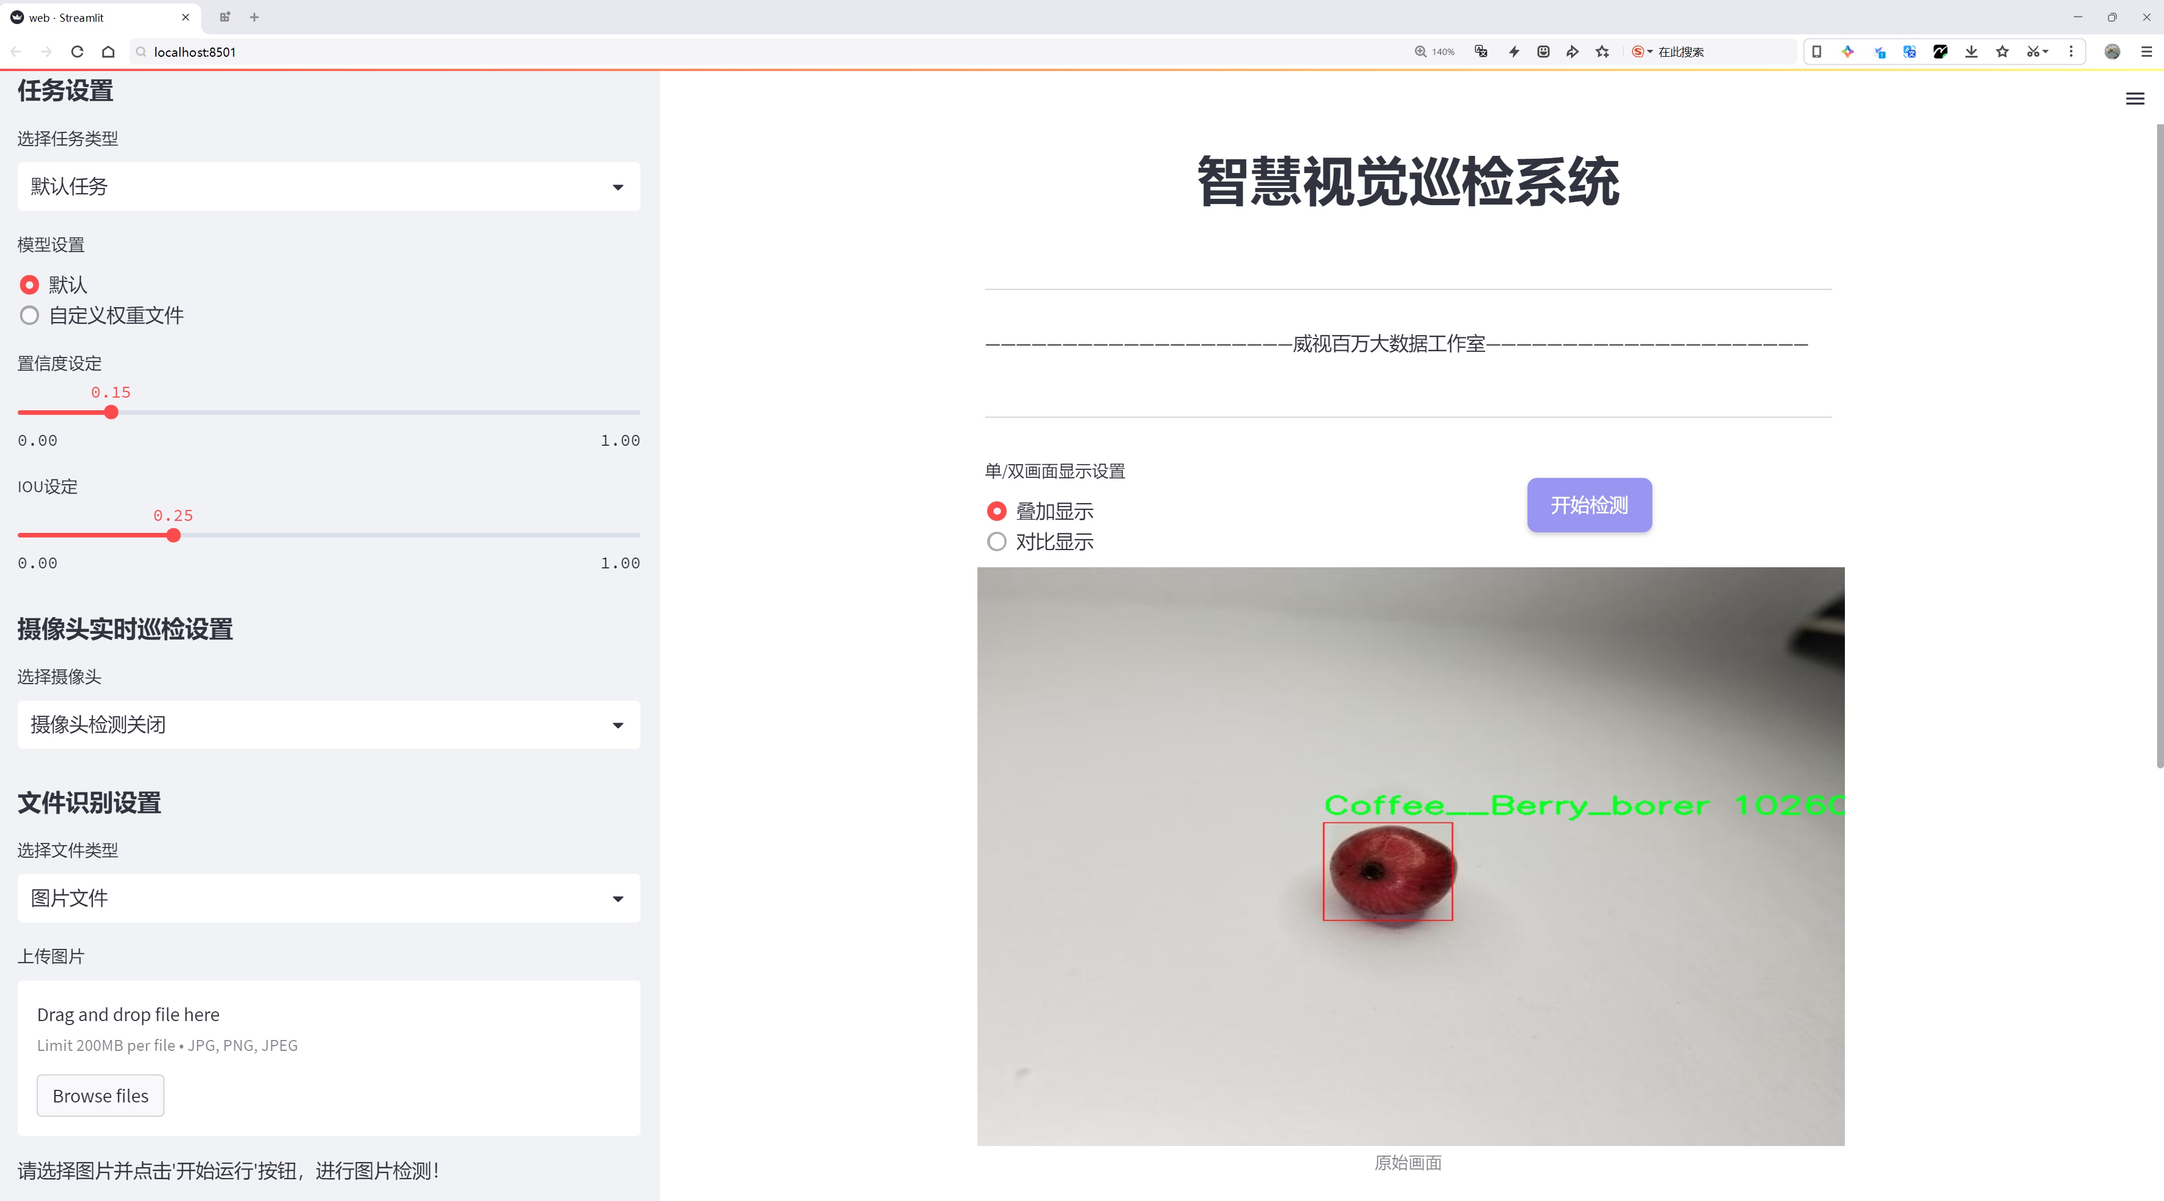Click the user profile avatar

(2112, 51)
